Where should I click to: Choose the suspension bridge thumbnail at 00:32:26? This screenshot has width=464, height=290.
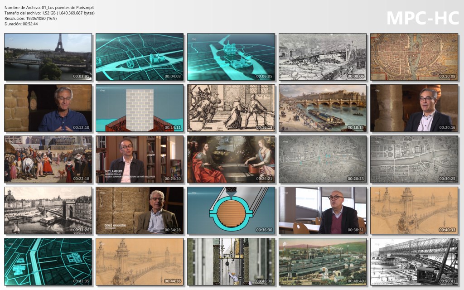pyautogui.click(x=48, y=210)
